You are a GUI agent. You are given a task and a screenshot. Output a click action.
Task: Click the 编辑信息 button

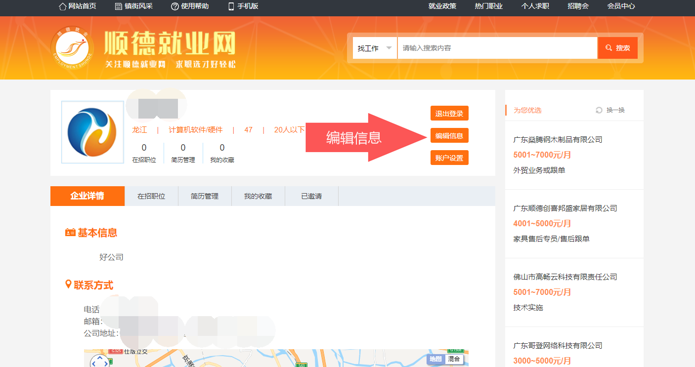point(449,136)
